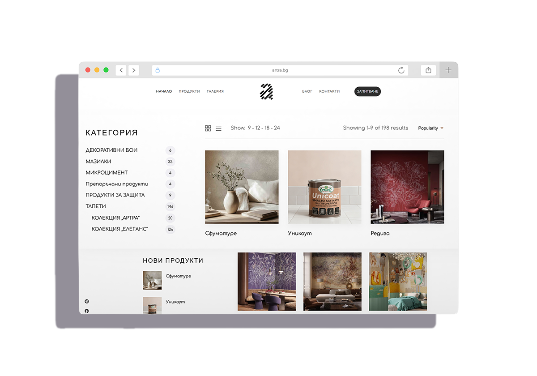Click Сфуматуре text in НОВИ ПРОДУКТИ list
Screen dimensions: 537x376
(179, 276)
